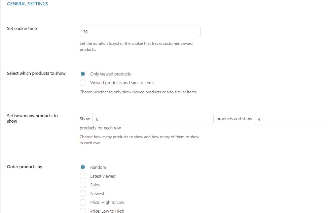Select Random product ordering
328x213 pixels.
click(83, 167)
